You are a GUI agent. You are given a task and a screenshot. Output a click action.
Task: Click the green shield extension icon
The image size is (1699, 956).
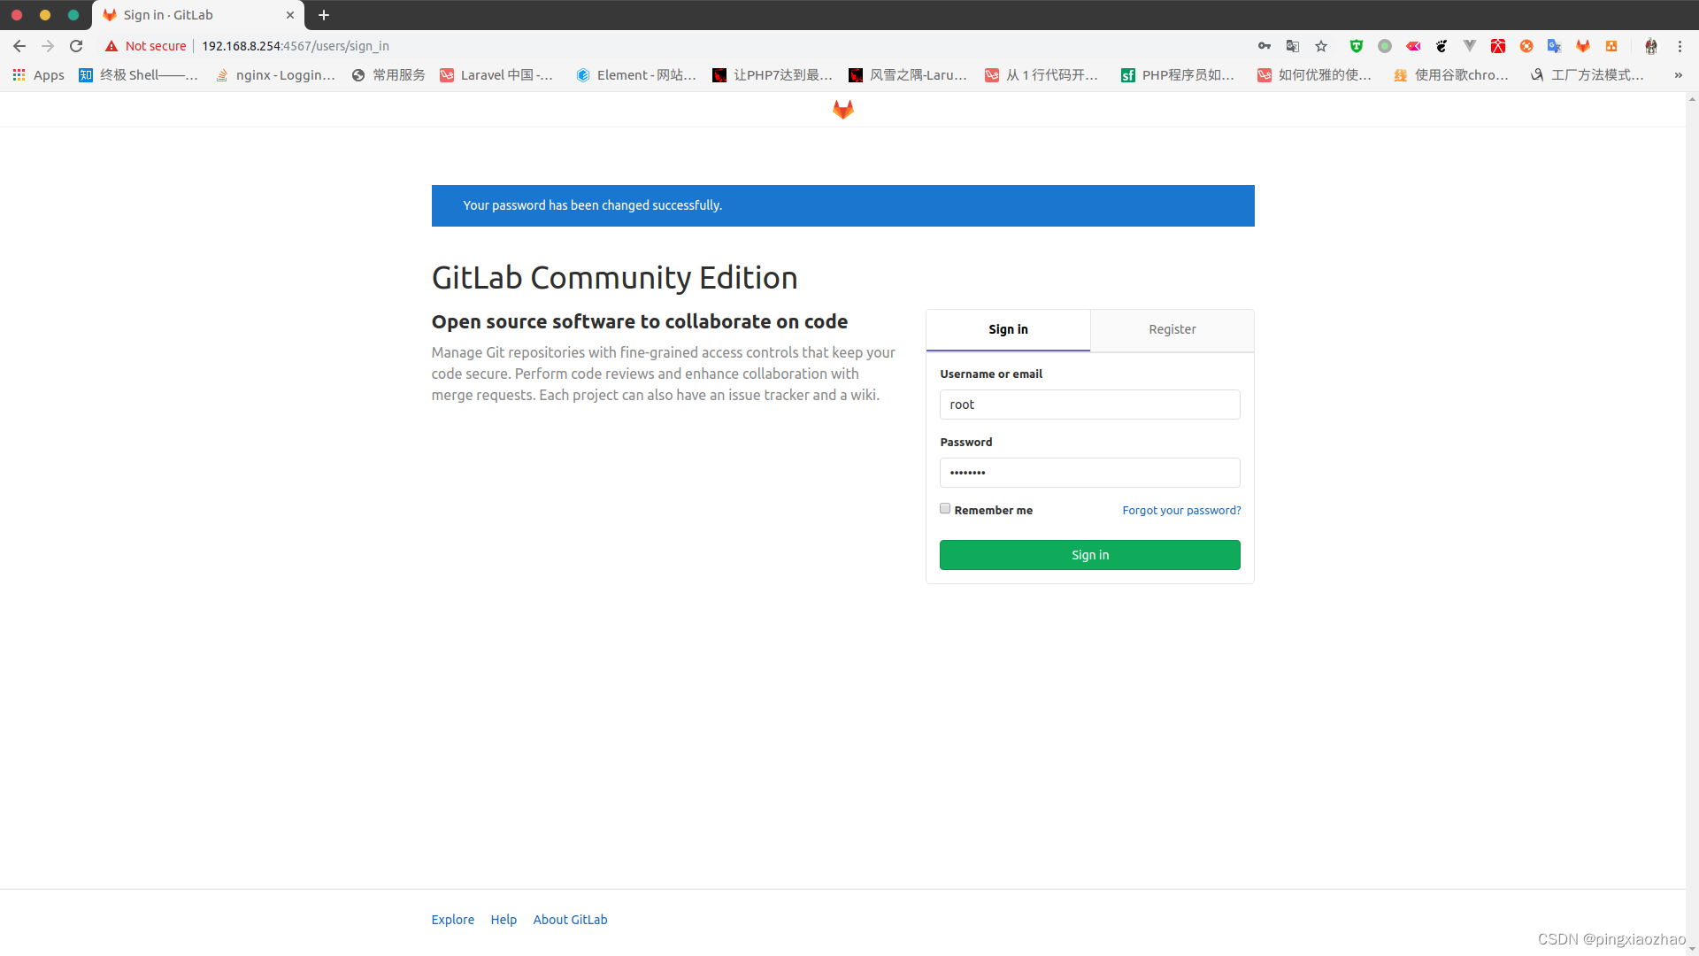coord(1356,46)
